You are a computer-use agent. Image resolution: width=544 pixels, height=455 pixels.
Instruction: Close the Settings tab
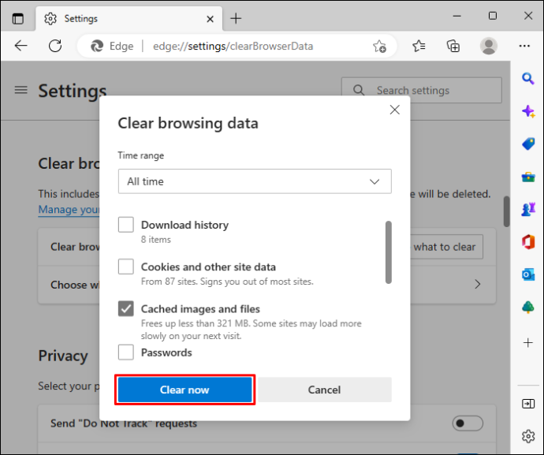coord(210,19)
